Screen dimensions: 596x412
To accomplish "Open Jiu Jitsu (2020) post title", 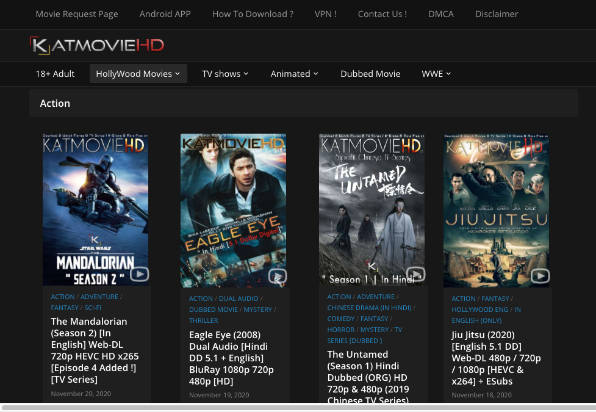I will pos(496,358).
